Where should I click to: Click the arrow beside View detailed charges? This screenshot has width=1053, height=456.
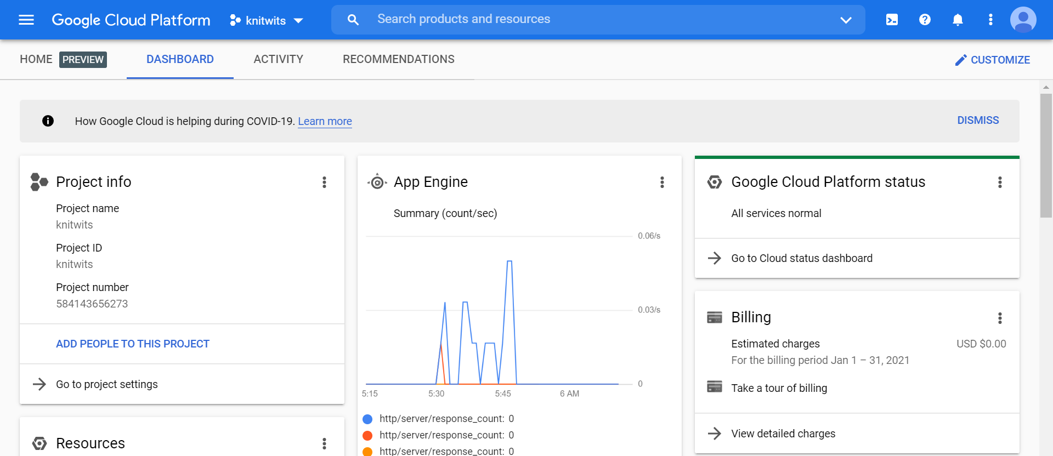tap(715, 434)
